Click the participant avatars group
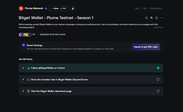The image size is (183, 112). point(25,34)
